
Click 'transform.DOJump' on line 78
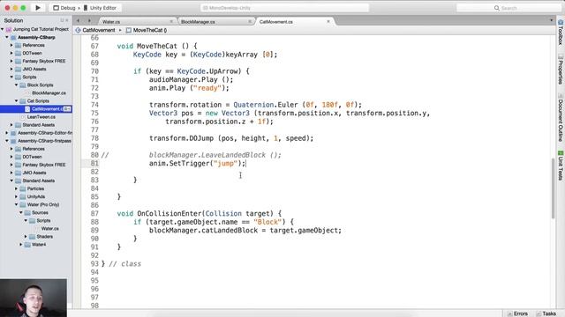[181, 138]
